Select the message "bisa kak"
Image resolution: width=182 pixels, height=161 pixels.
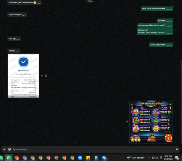coord(165,21)
